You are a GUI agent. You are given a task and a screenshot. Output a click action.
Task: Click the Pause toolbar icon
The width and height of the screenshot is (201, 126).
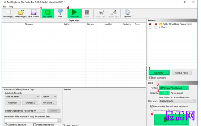pos(87,14)
